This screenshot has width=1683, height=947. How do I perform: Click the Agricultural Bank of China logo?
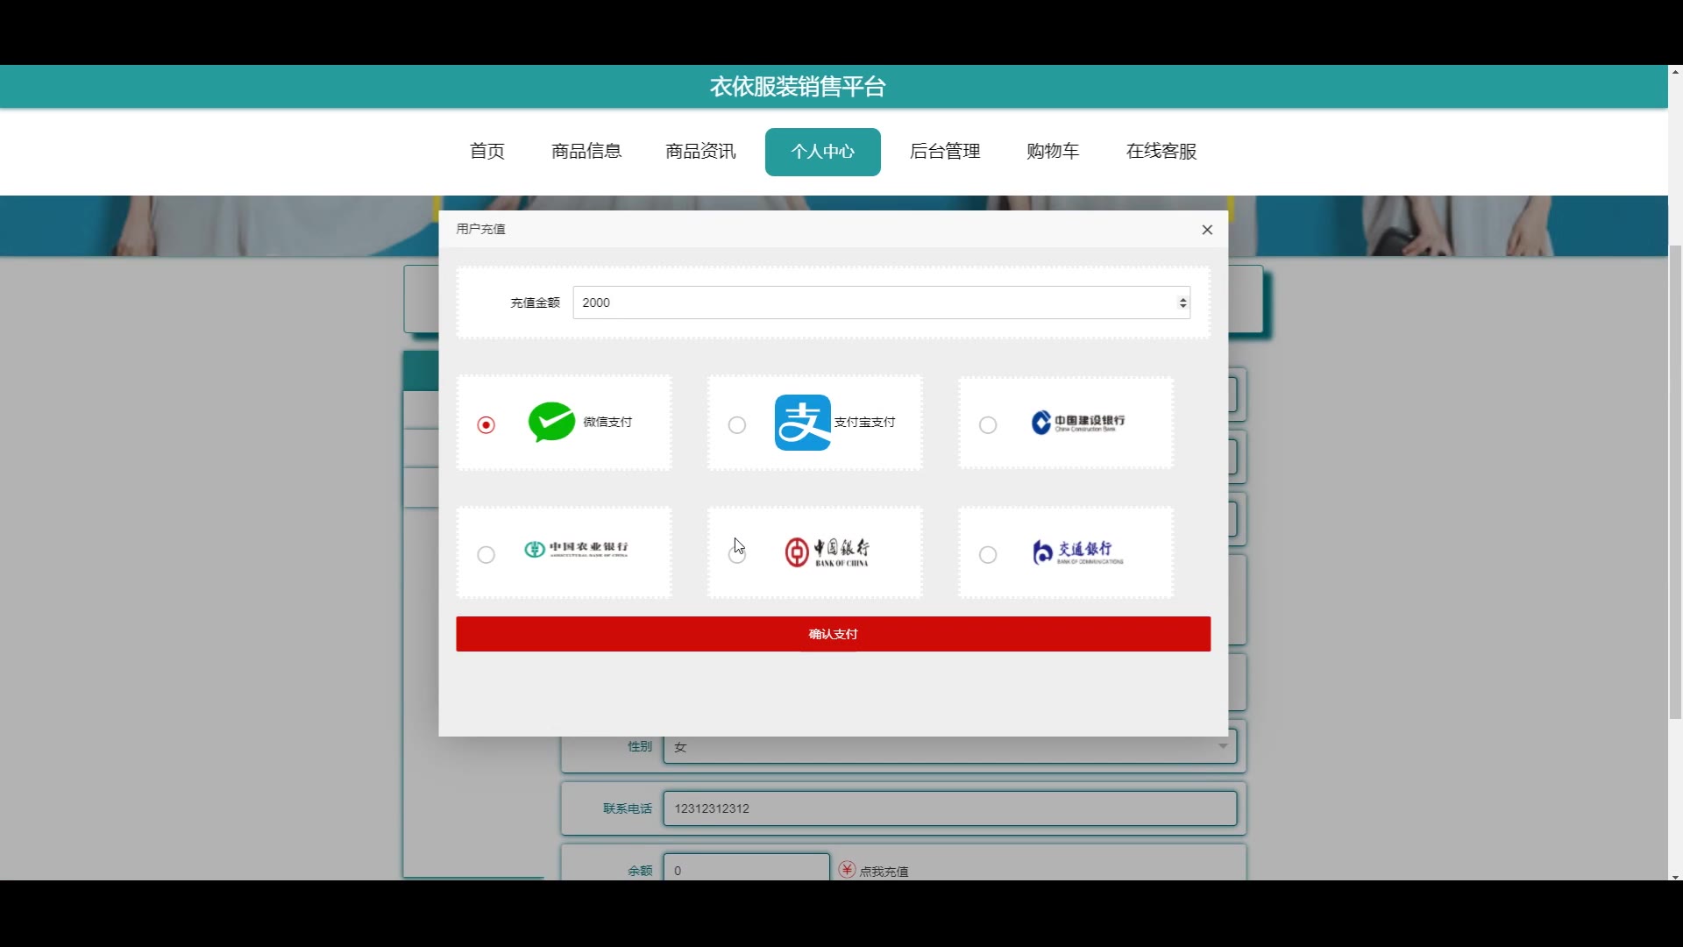pos(576,550)
